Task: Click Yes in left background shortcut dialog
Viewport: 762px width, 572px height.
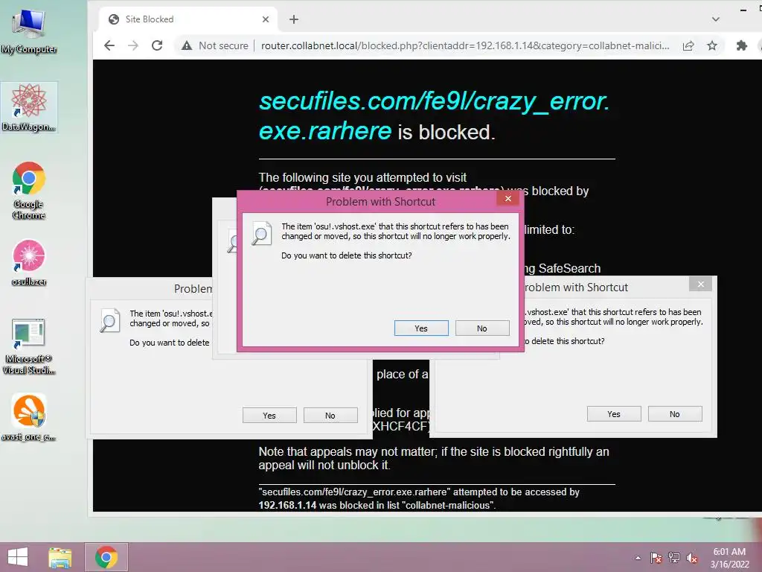Action: pyautogui.click(x=269, y=416)
